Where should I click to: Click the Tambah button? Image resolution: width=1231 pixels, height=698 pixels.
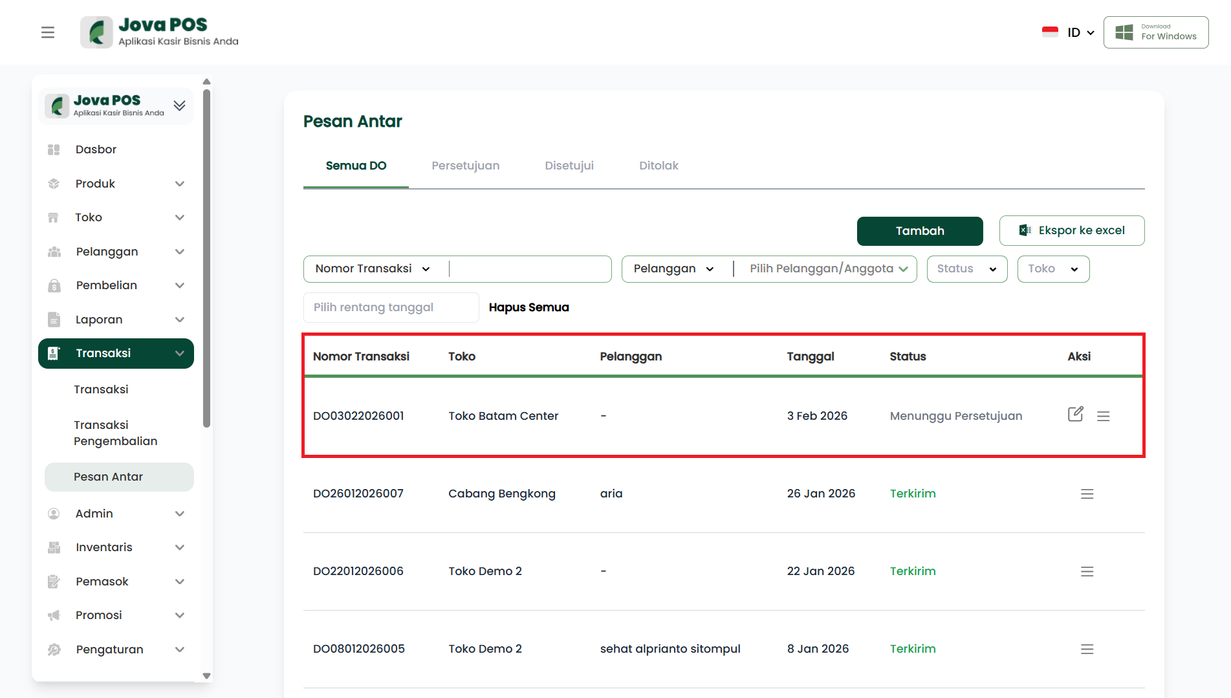click(919, 231)
